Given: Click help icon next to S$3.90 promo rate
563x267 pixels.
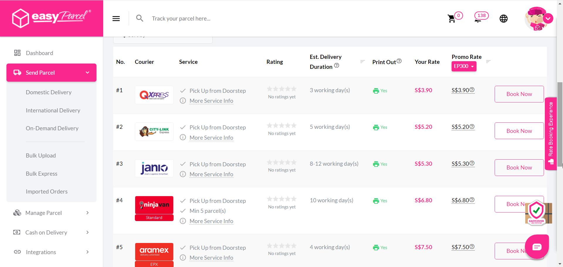Looking at the screenshot, I should pyautogui.click(x=472, y=90).
